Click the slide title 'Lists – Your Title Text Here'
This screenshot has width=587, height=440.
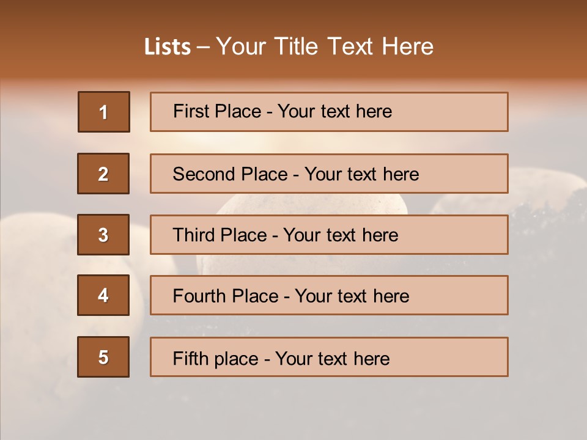pyautogui.click(x=289, y=46)
